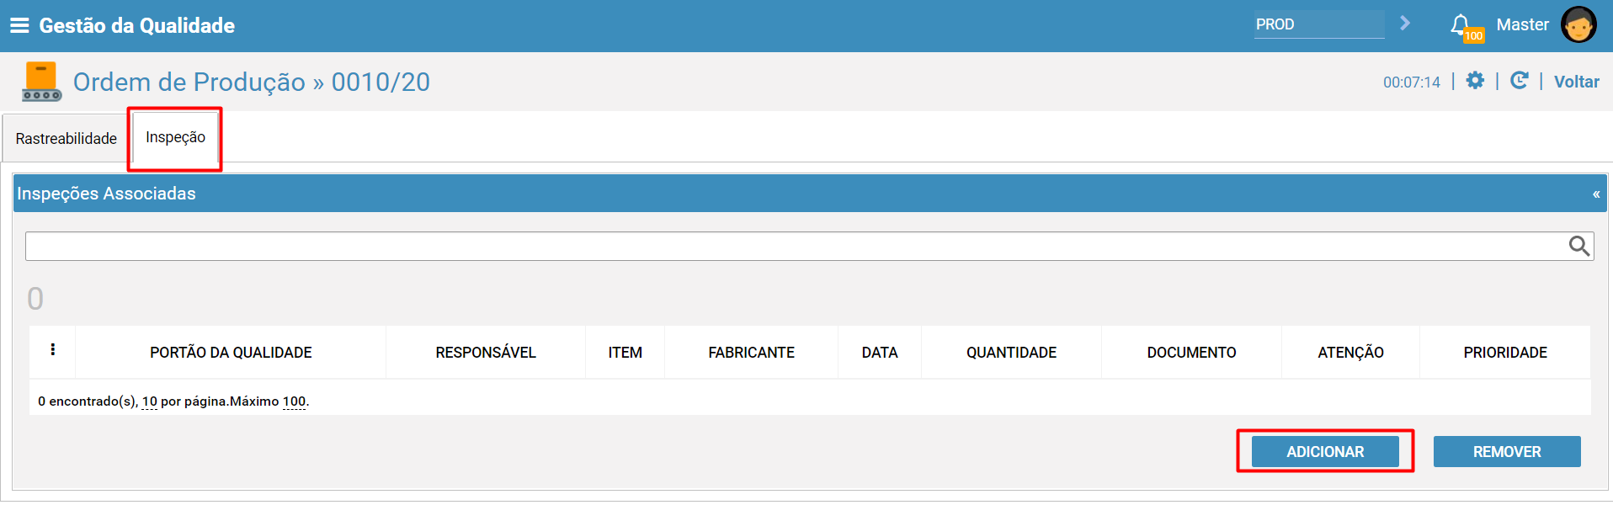Viewport: 1613px width, 505px height.
Task: Sort by QUANTIDADE column header
Action: 1011,353
